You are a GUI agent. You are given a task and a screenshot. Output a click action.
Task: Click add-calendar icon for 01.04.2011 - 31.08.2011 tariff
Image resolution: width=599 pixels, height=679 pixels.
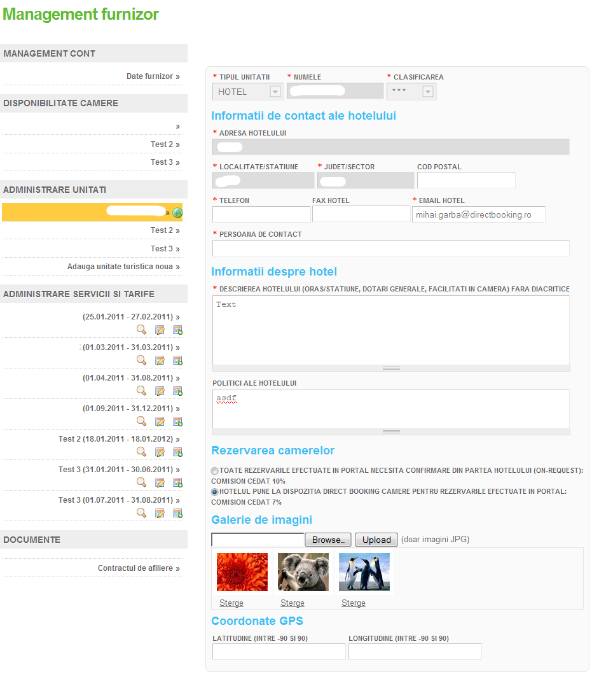[x=177, y=391]
